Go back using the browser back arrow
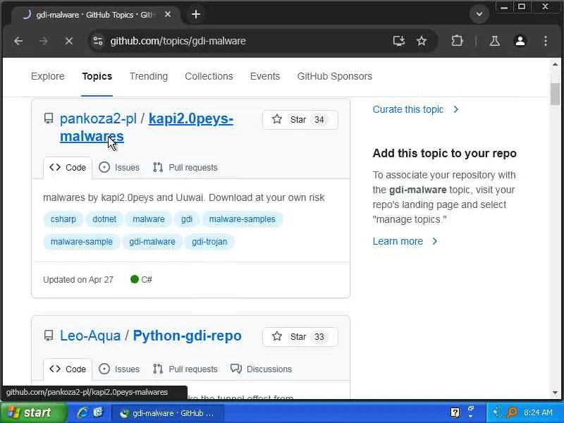 [19, 41]
